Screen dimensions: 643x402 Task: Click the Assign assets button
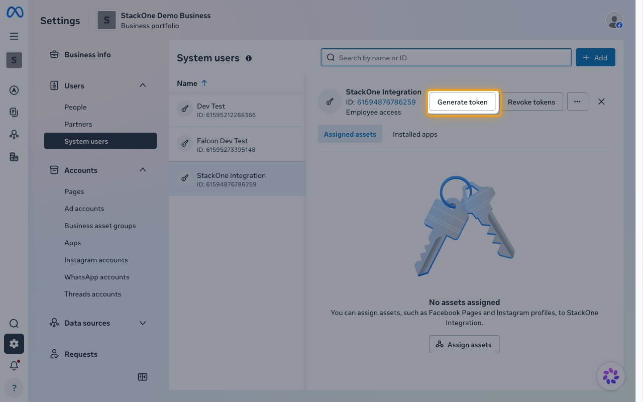(x=464, y=345)
